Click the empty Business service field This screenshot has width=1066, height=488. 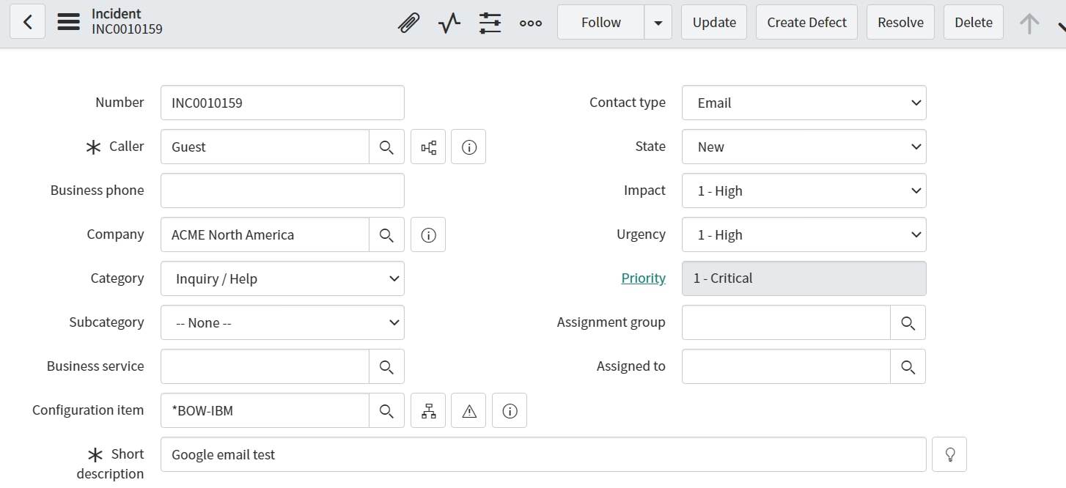265,366
